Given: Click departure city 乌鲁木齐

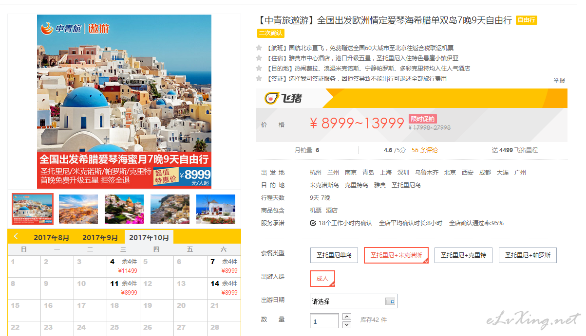Looking at the screenshot, I should (427, 173).
